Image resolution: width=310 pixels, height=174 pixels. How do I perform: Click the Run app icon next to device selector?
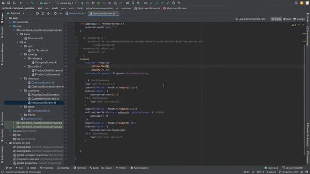(82, 3)
